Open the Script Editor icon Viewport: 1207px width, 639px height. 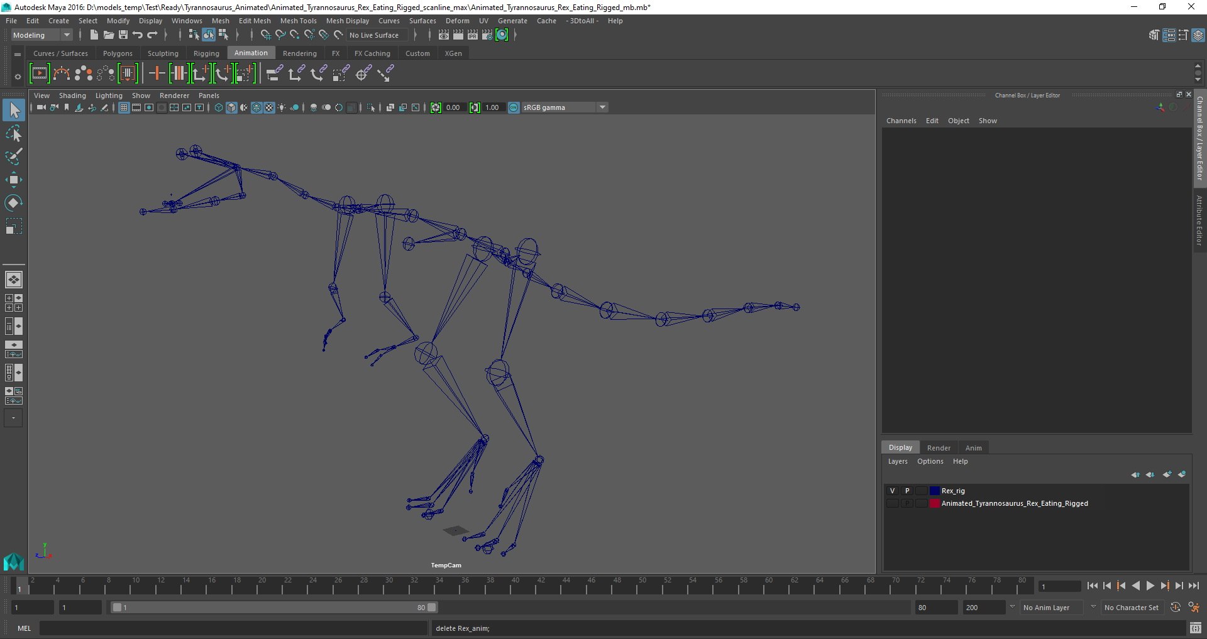[x=1196, y=628]
